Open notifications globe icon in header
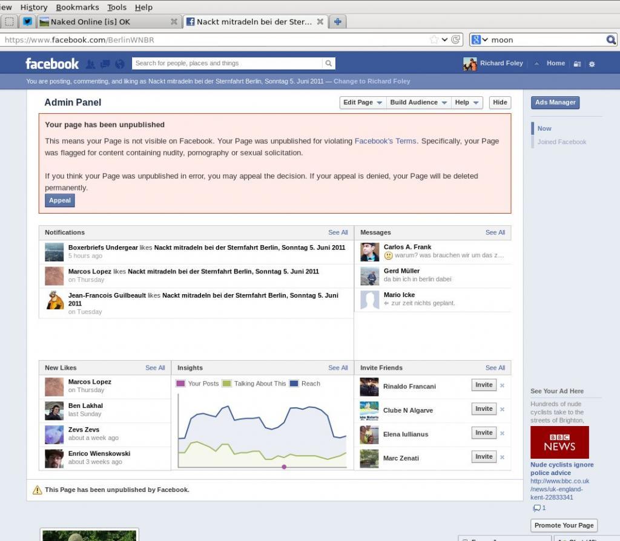620x541 pixels. pyautogui.click(x=119, y=64)
